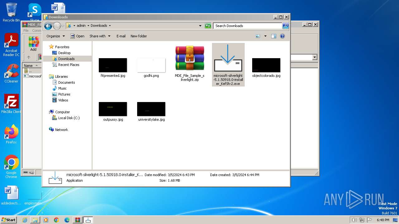The image size is (399, 224).
Task: Open the WinRAR path dropdown arrow
Action: (315, 57)
